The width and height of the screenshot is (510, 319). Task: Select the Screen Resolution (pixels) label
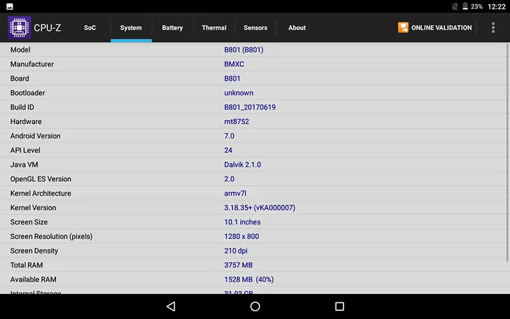52,236
